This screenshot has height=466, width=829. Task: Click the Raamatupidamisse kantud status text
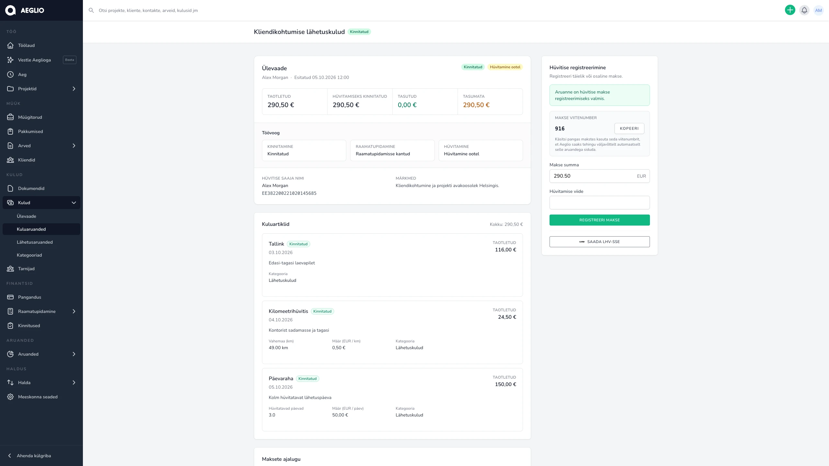pyautogui.click(x=383, y=154)
